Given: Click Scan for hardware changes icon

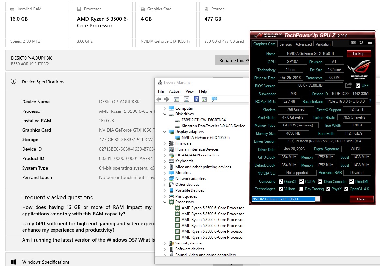Looking at the screenshot, I should pyautogui.click(x=214, y=99).
